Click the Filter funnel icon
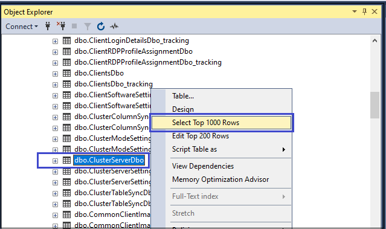386x229 pixels. click(88, 26)
